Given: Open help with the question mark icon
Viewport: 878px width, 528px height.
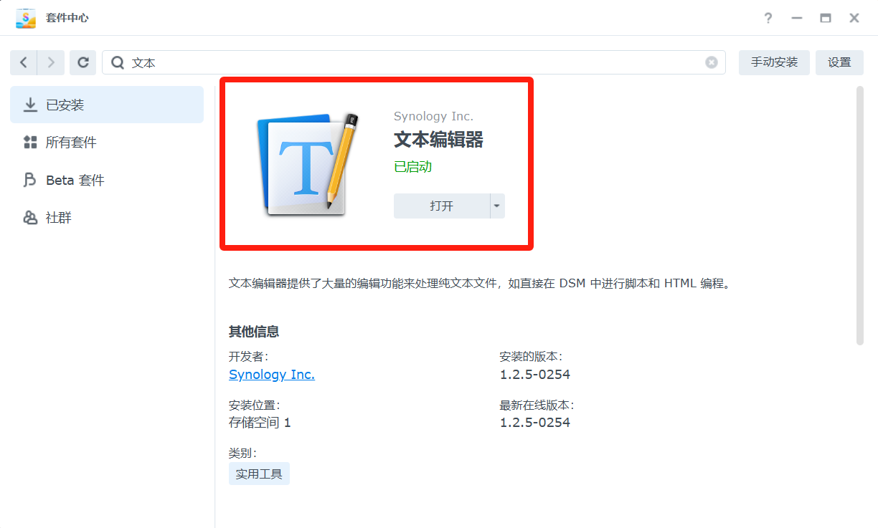Looking at the screenshot, I should point(768,18).
